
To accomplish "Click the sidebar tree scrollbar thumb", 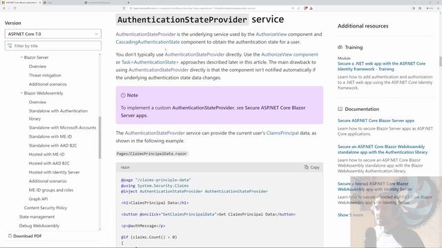I will point(99,138).
